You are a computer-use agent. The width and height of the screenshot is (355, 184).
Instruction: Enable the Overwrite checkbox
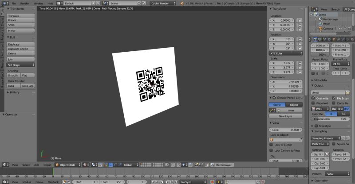(313, 98)
